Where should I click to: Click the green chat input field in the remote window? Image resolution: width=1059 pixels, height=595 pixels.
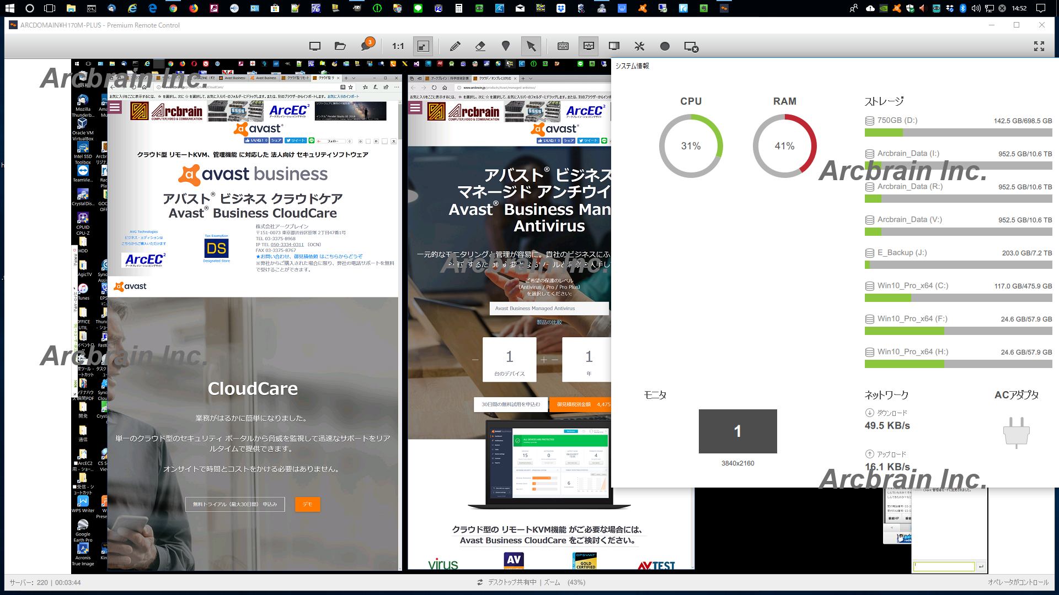click(x=944, y=566)
